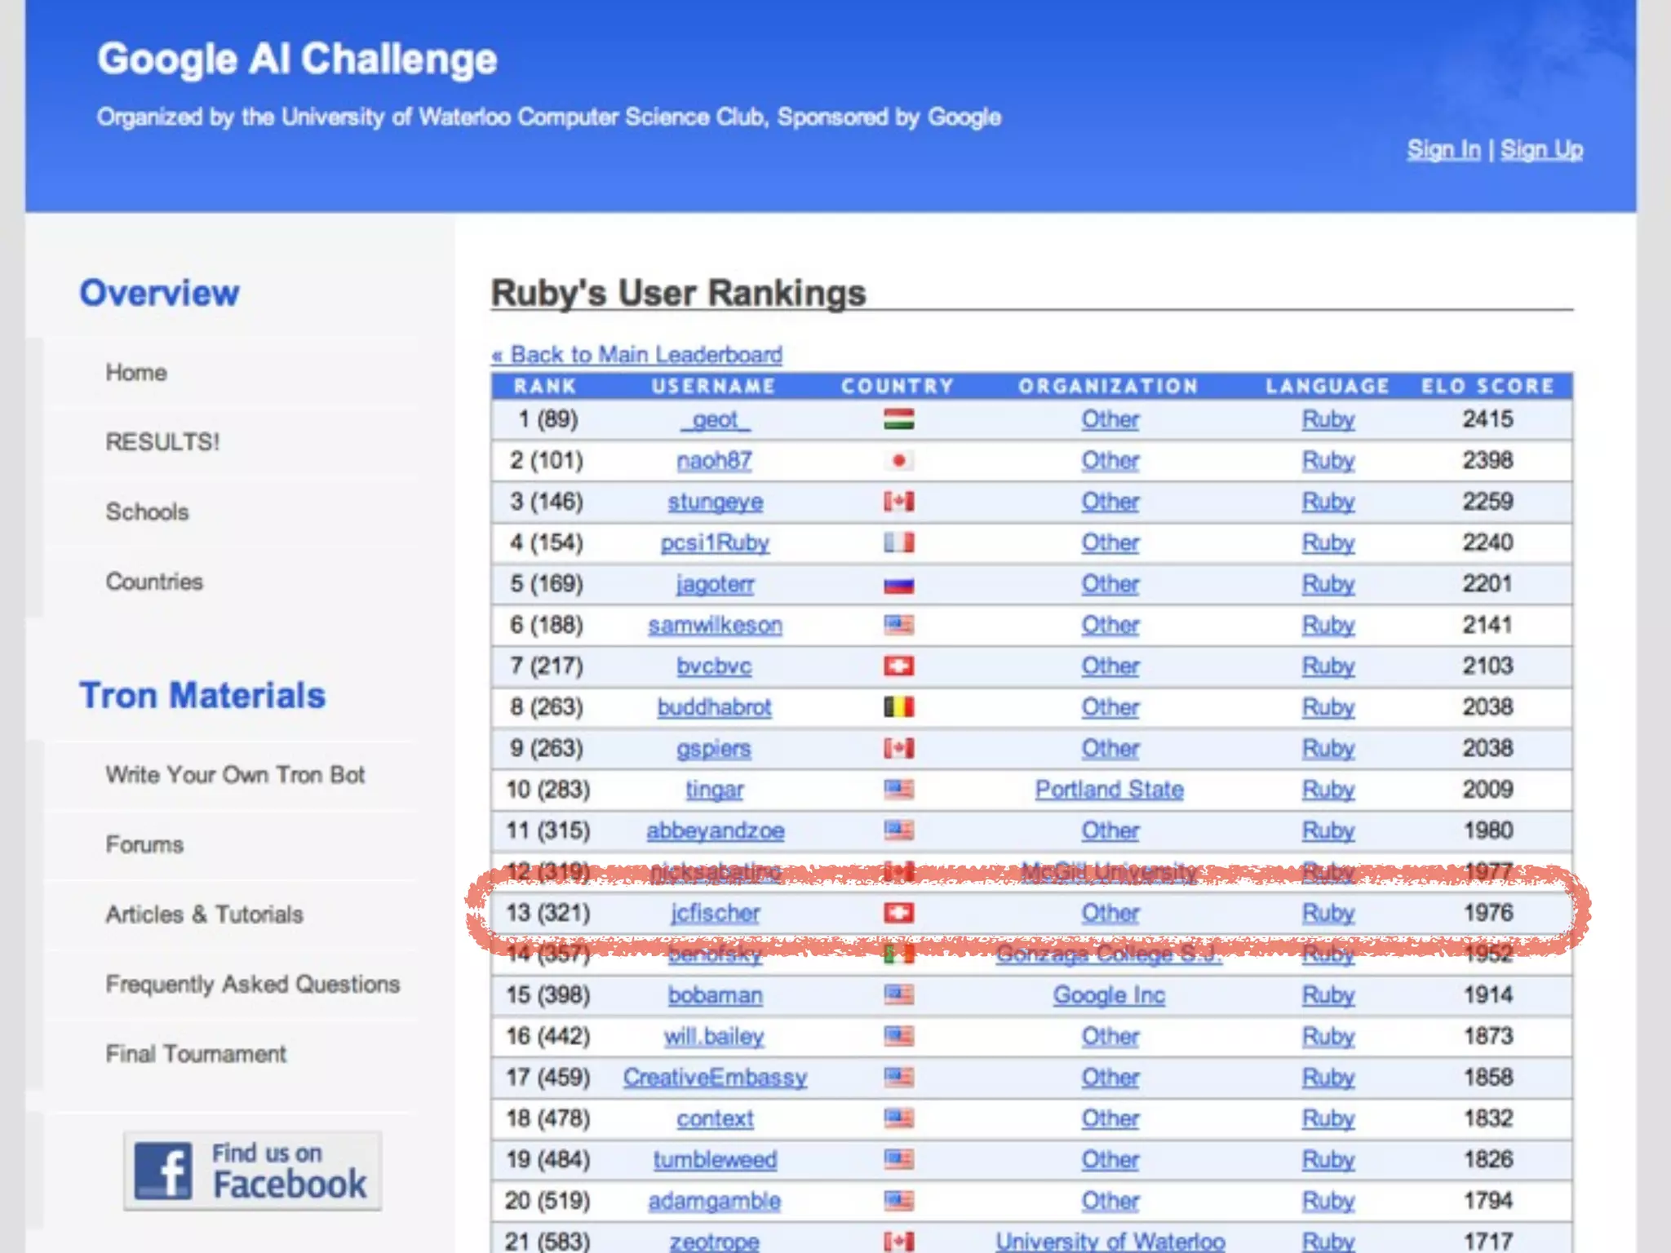
Task: Click the Portland State organization link
Action: (1109, 790)
